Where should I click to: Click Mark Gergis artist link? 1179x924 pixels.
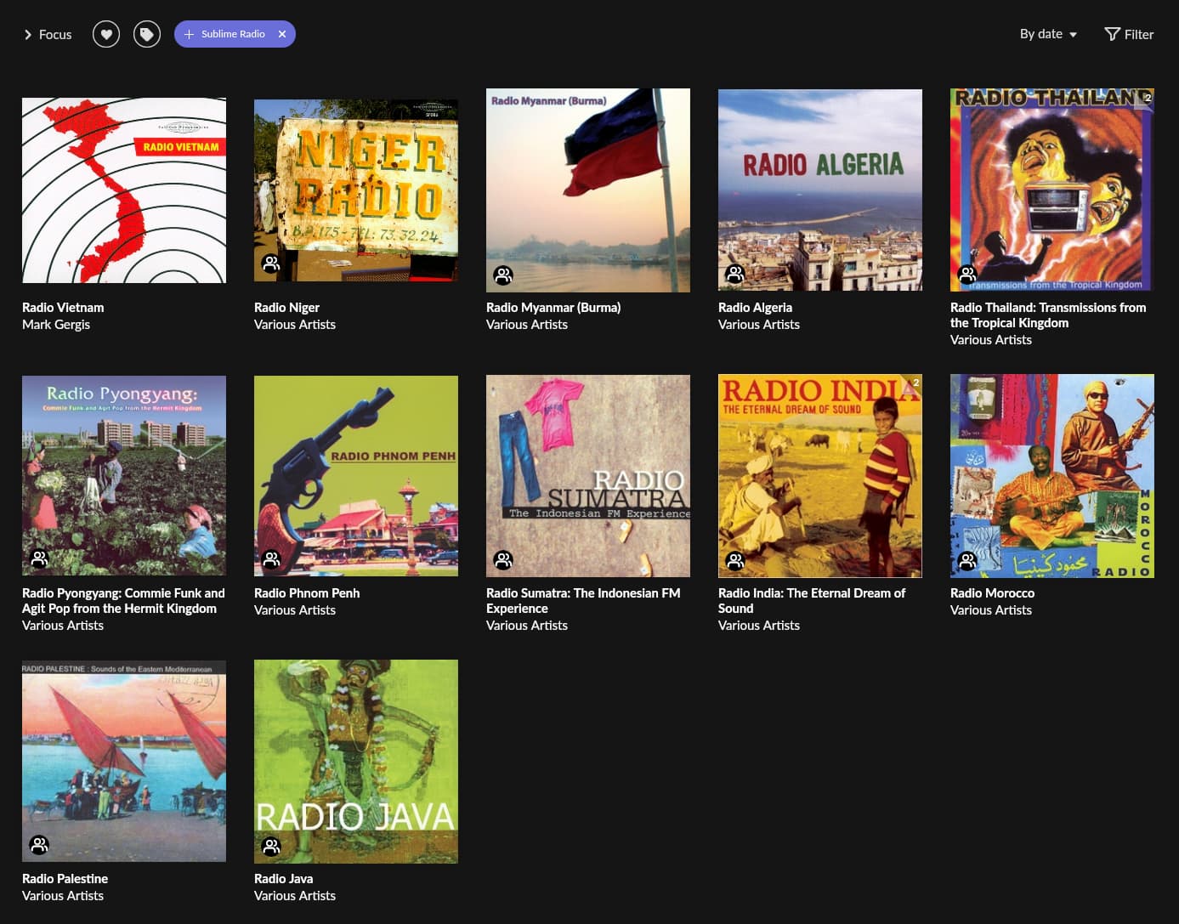[56, 325]
